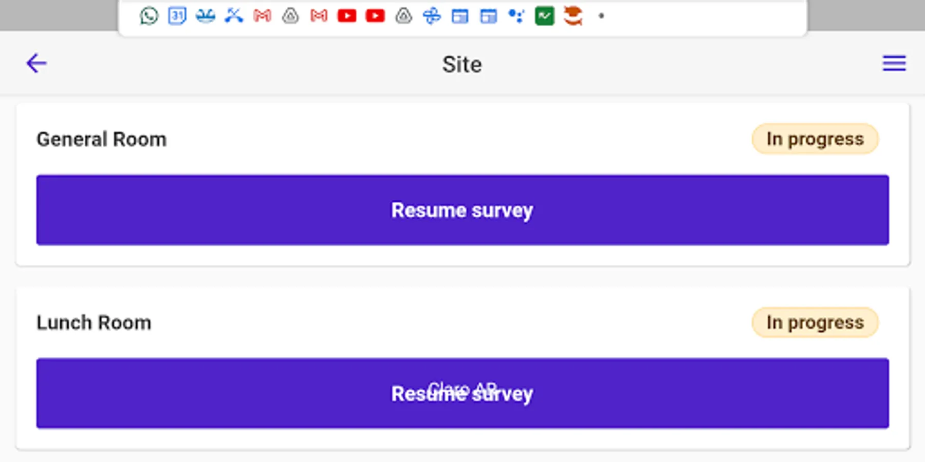
Task: Open the second YouTube tab icon
Action: (375, 16)
